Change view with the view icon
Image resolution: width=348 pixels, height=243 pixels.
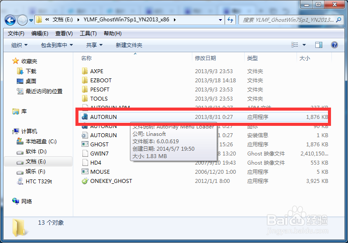coord(294,45)
